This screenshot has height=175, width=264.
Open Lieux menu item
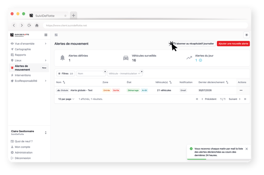(x=18, y=61)
